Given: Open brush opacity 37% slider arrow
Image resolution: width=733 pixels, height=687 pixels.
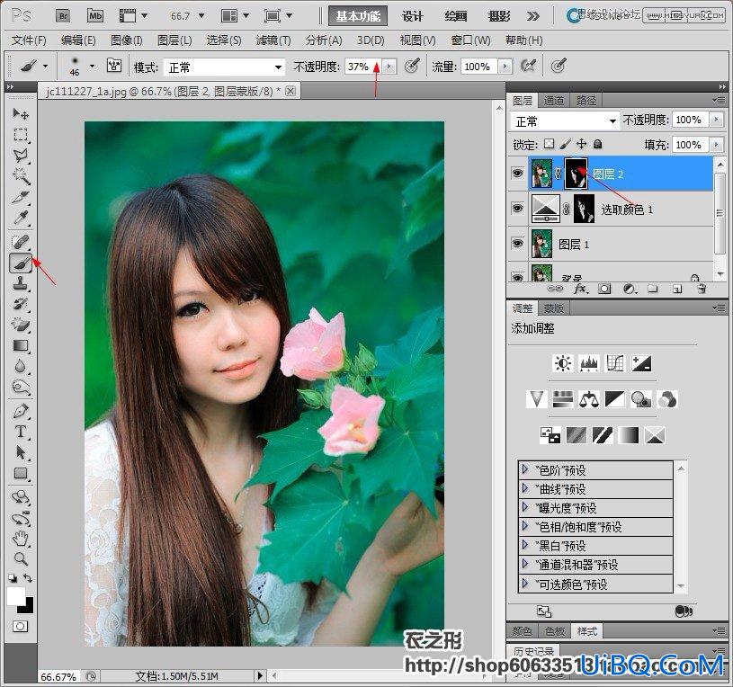Looking at the screenshot, I should pyautogui.click(x=389, y=67).
